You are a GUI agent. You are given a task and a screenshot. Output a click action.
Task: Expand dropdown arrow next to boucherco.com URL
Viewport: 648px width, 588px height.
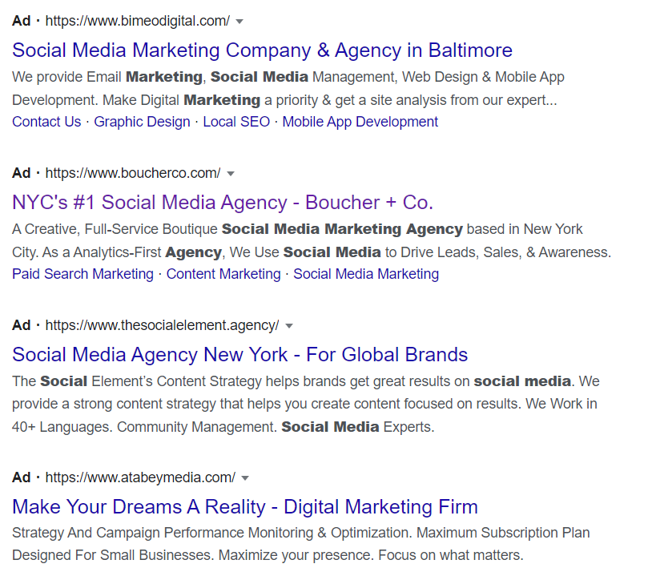(x=231, y=174)
